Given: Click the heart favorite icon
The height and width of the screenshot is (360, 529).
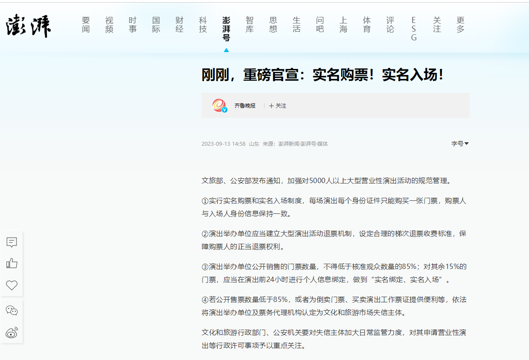Looking at the screenshot, I should (12, 285).
